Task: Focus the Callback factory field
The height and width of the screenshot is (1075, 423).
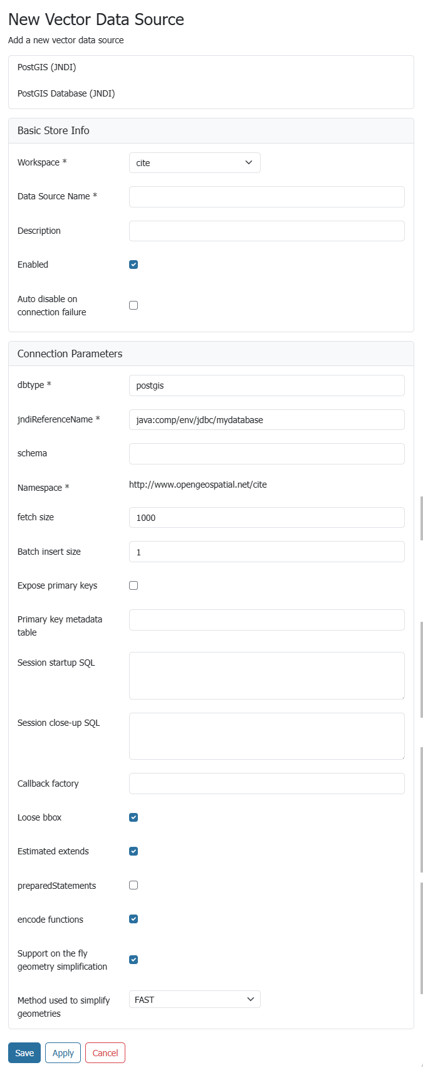Action: (266, 784)
